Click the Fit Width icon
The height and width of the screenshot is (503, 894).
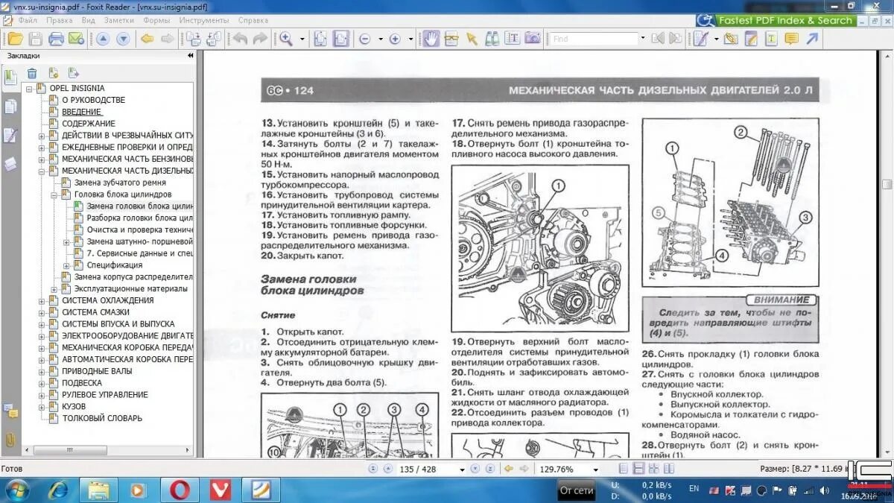340,39
